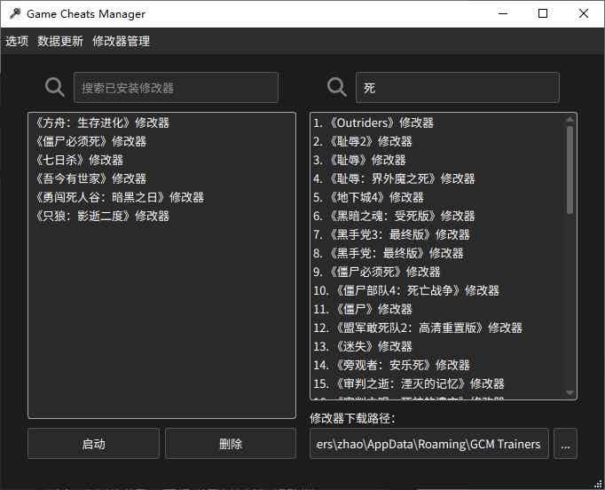This screenshot has width=605, height=490.
Task: Select 《僵尸必须死》修改器 in installed list
Action: (162, 141)
